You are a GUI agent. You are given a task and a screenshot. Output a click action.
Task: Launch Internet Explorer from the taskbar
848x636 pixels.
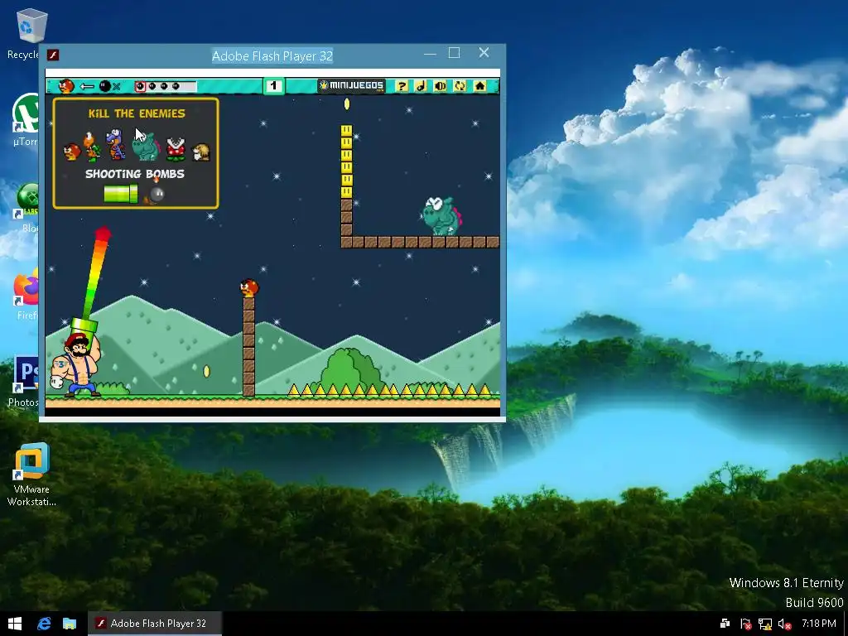pos(44,624)
